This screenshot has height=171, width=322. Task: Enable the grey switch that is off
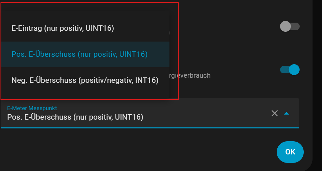click(290, 26)
